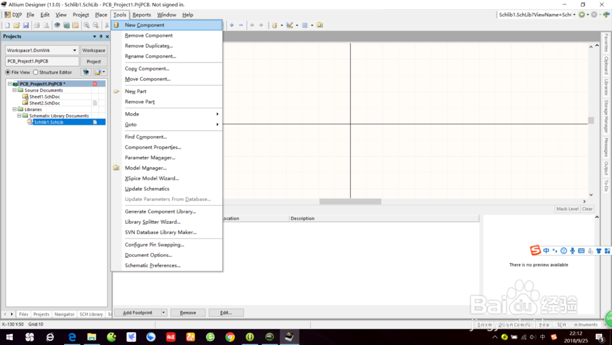Open the Reports menu
Image resolution: width=612 pixels, height=345 pixels.
click(x=142, y=15)
